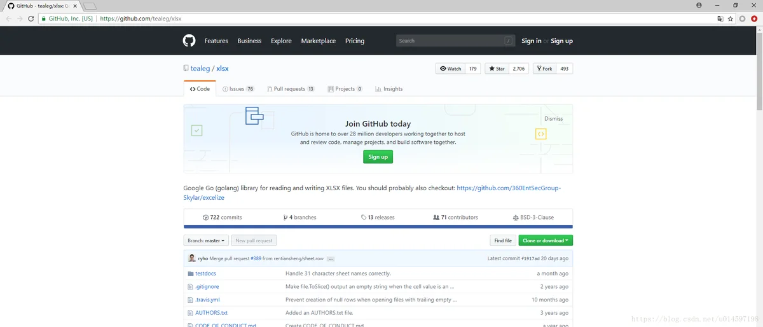Open the Projects tab

coord(345,89)
